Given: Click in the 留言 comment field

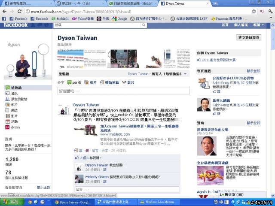Looking at the screenshot, I should tap(127, 189).
